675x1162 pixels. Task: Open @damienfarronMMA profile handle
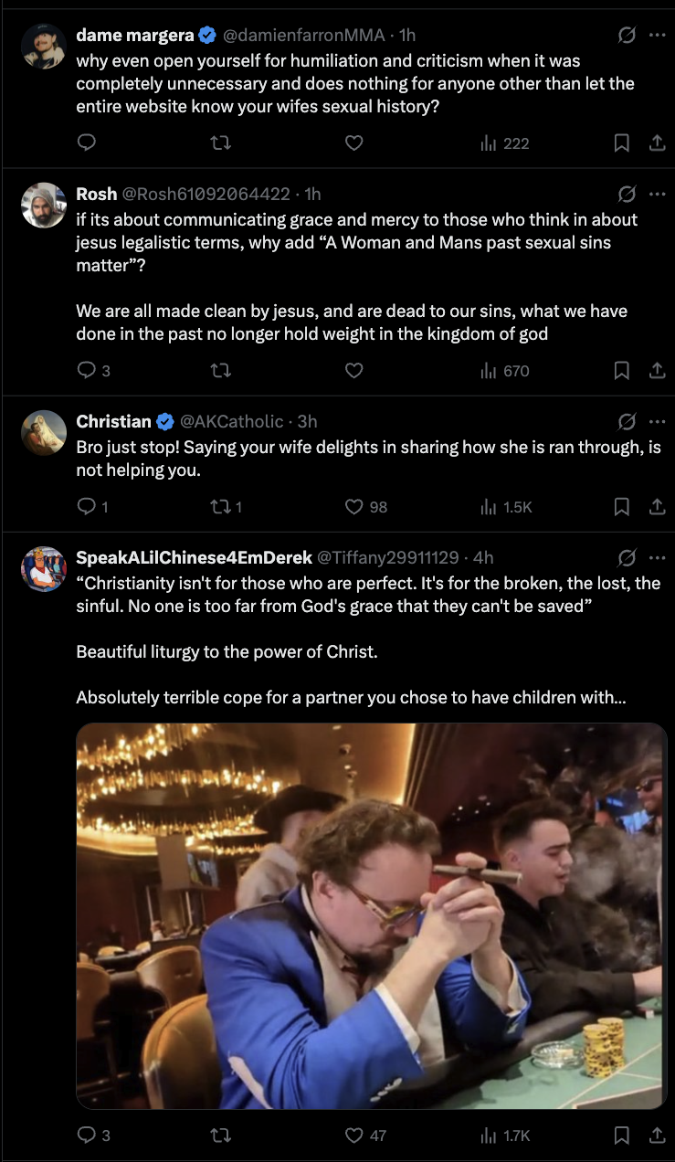click(x=304, y=36)
